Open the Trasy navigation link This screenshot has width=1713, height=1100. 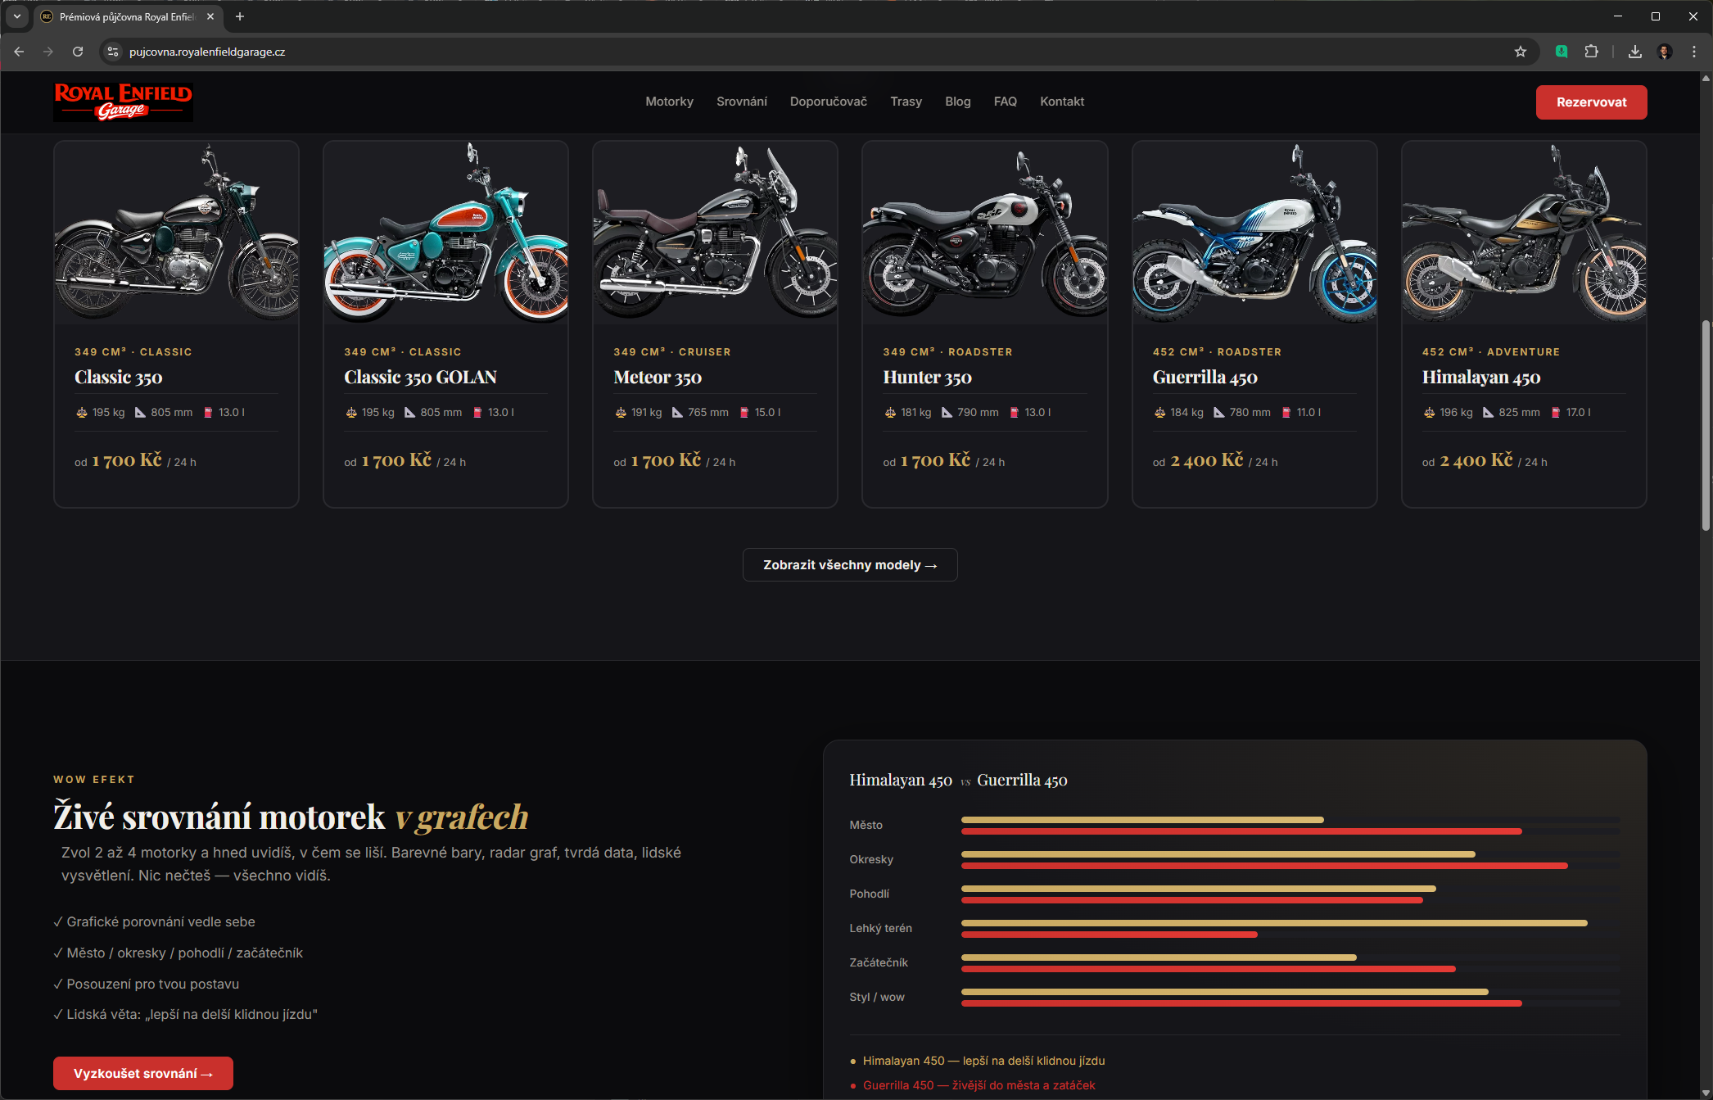906,102
